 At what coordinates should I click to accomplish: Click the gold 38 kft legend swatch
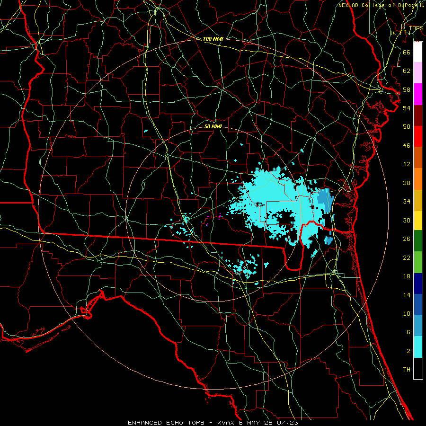coord(418,200)
